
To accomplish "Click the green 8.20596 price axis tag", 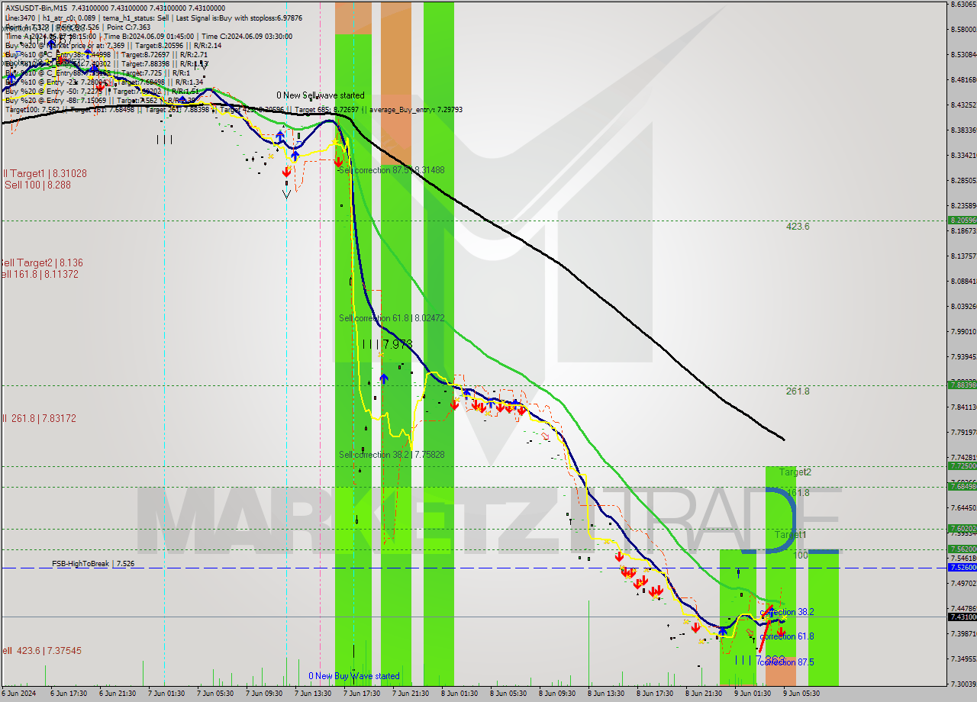I will pos(962,220).
